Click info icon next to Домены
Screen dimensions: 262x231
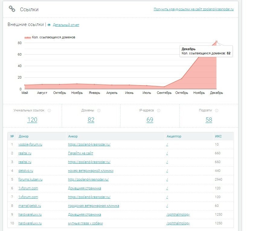click(x=99, y=111)
